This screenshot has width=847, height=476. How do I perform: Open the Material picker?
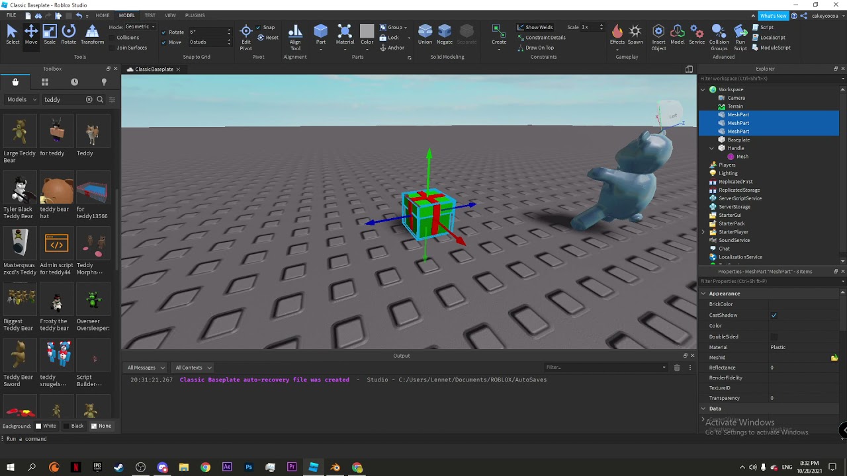tap(345, 34)
